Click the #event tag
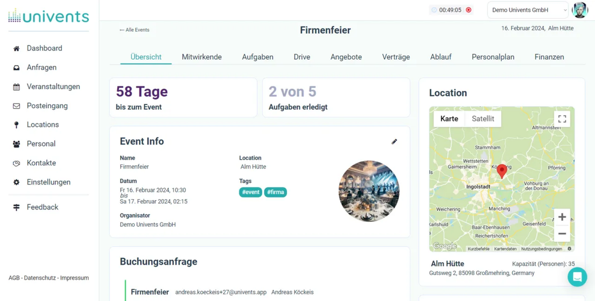595x301 pixels. pyautogui.click(x=250, y=192)
